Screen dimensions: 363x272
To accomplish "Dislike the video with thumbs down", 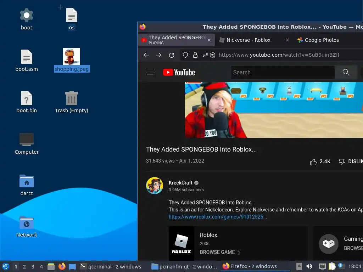I will [x=351, y=161].
